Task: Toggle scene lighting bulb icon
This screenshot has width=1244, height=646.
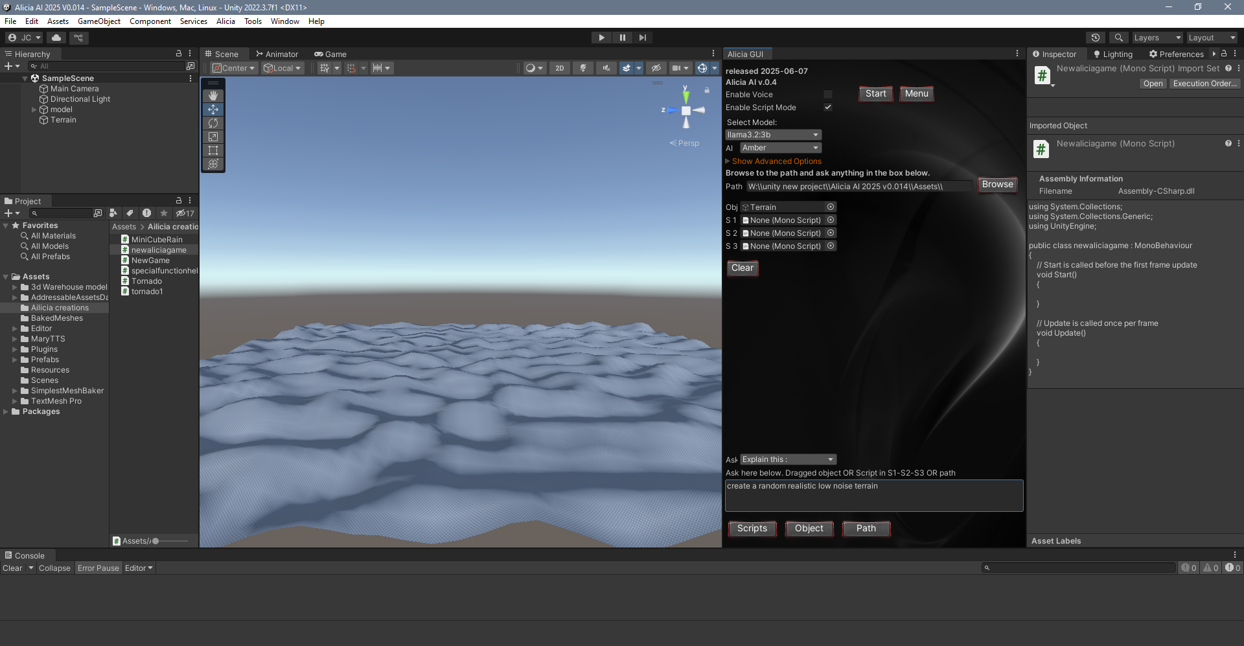Action: [583, 68]
